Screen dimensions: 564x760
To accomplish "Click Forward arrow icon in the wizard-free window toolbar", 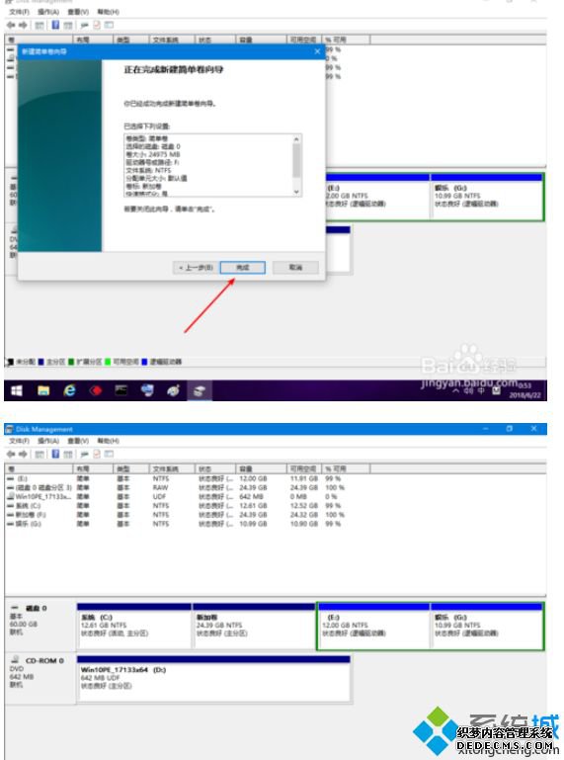I will pyautogui.click(x=23, y=455).
